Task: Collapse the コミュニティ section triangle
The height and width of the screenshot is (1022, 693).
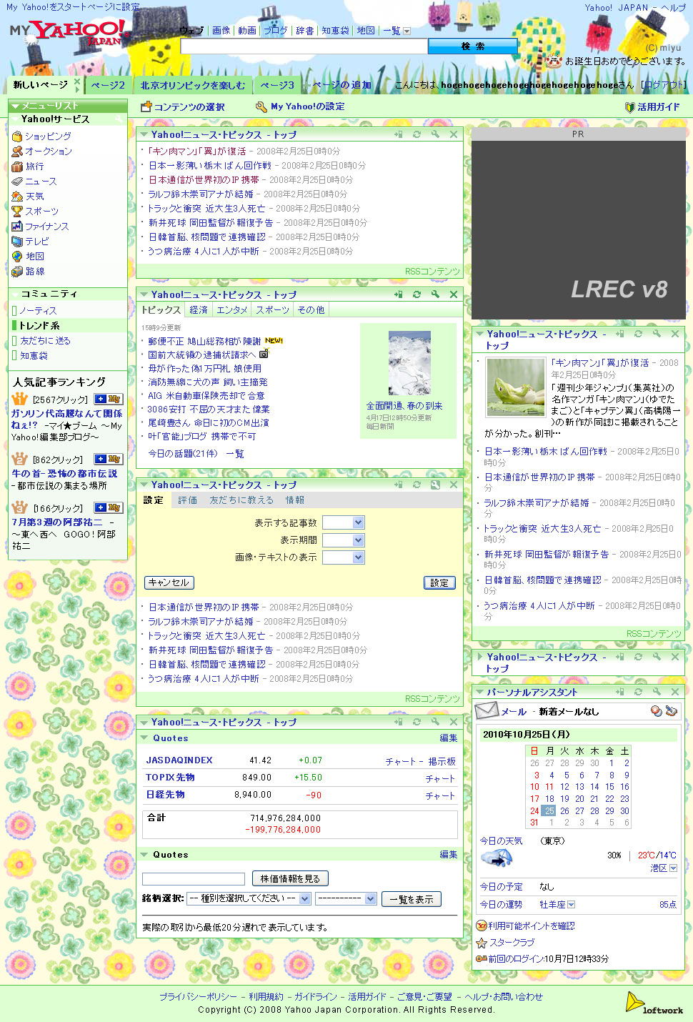Action: 14,294
